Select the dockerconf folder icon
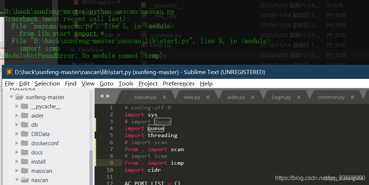The height and width of the screenshot is (185, 369). [24, 143]
